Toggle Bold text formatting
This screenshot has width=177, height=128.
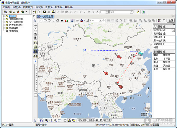(81, 12)
